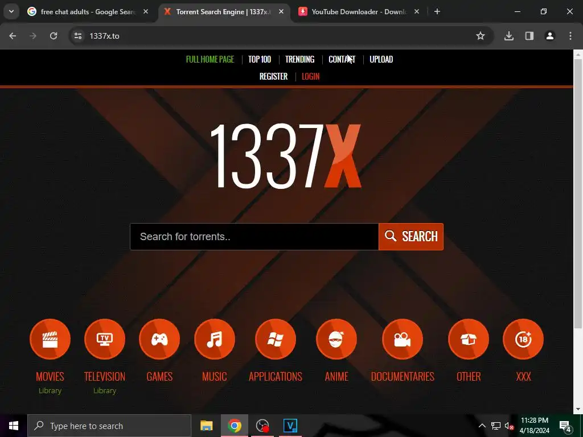
Task: Open the Windows Start menu
Action: pyautogui.click(x=14, y=426)
